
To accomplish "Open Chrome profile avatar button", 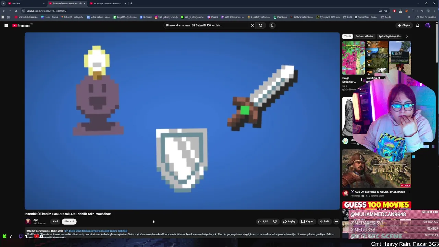I will click(428, 11).
